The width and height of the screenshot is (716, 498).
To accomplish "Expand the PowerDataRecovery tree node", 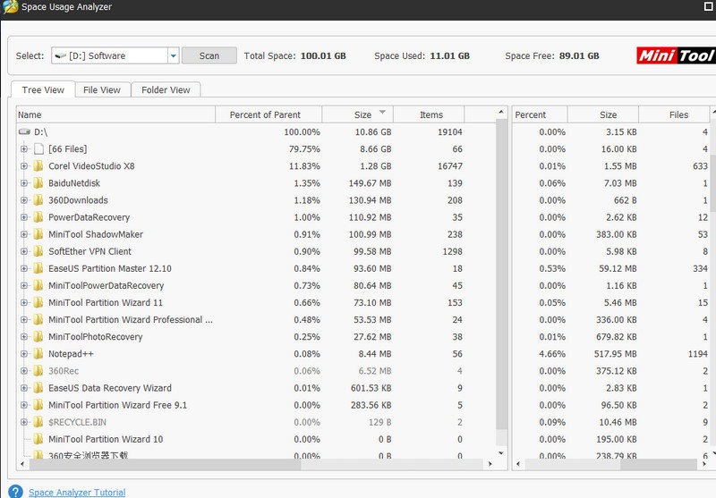I will pyautogui.click(x=24, y=217).
